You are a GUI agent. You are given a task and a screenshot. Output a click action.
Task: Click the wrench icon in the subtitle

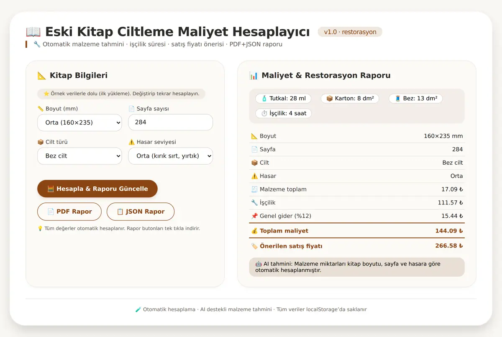(x=37, y=44)
